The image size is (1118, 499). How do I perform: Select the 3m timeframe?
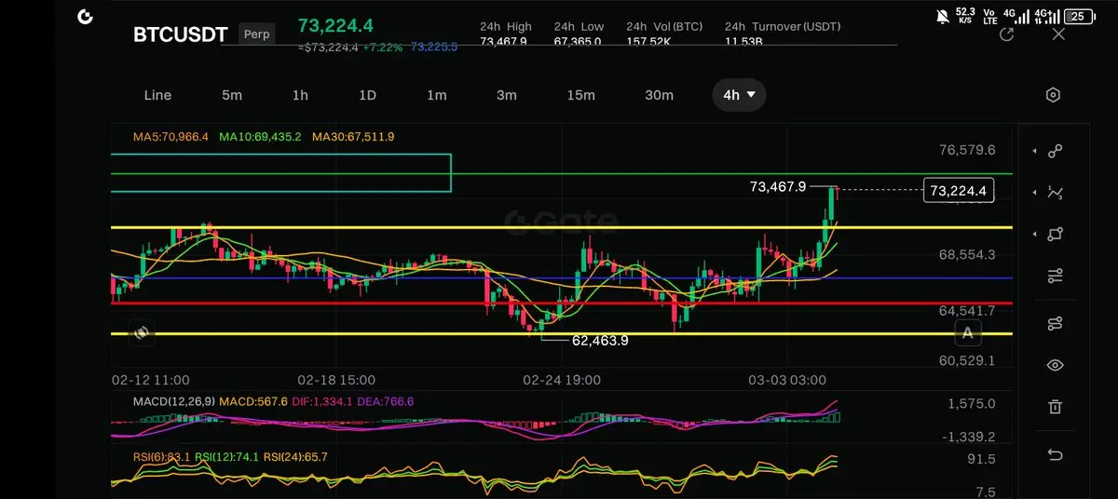click(506, 95)
